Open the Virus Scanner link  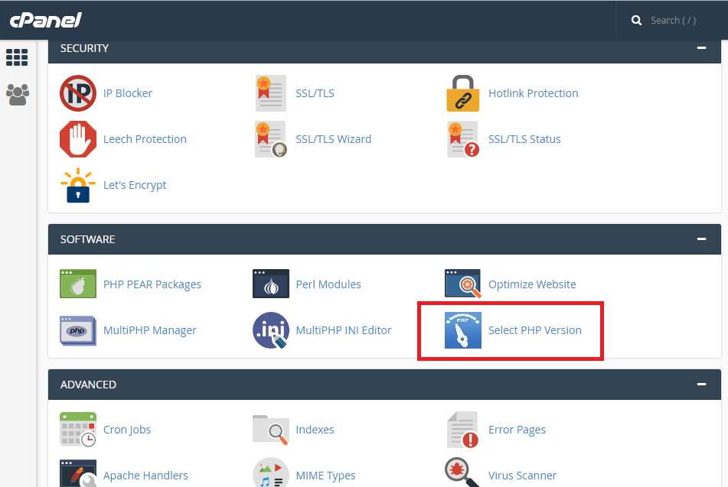522,476
